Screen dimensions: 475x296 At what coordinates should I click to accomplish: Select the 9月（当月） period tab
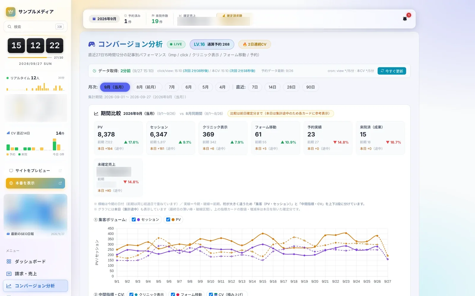click(115, 87)
